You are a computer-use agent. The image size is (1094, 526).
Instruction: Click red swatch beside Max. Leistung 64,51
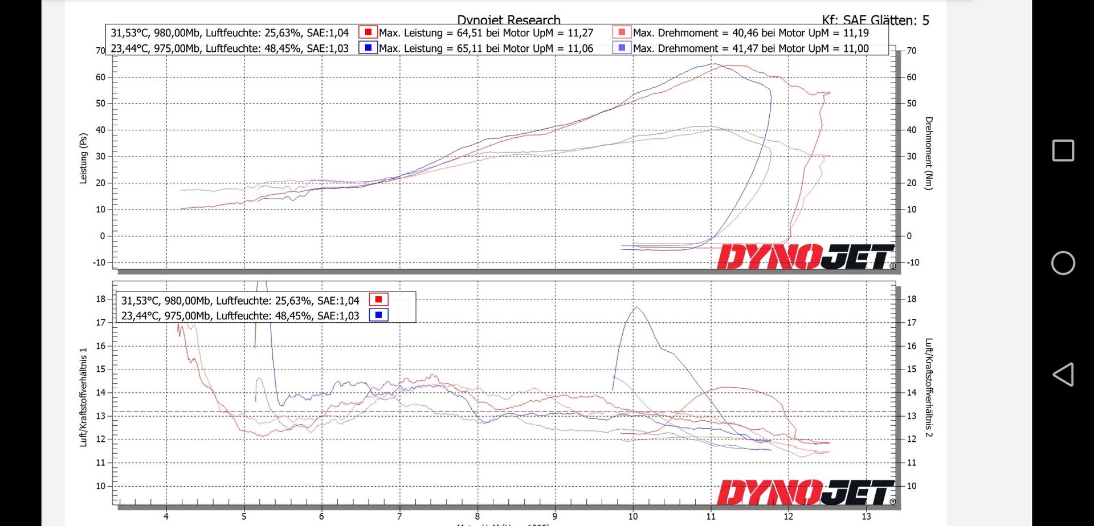[x=368, y=32]
